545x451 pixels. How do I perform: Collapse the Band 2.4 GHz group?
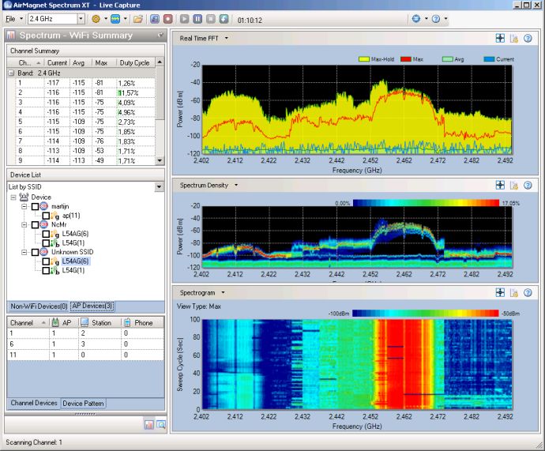click(x=11, y=73)
